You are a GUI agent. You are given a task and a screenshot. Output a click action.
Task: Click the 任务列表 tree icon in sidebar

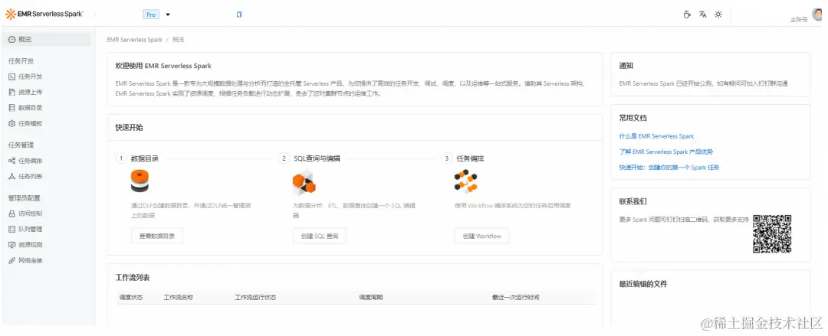pyautogui.click(x=11, y=176)
